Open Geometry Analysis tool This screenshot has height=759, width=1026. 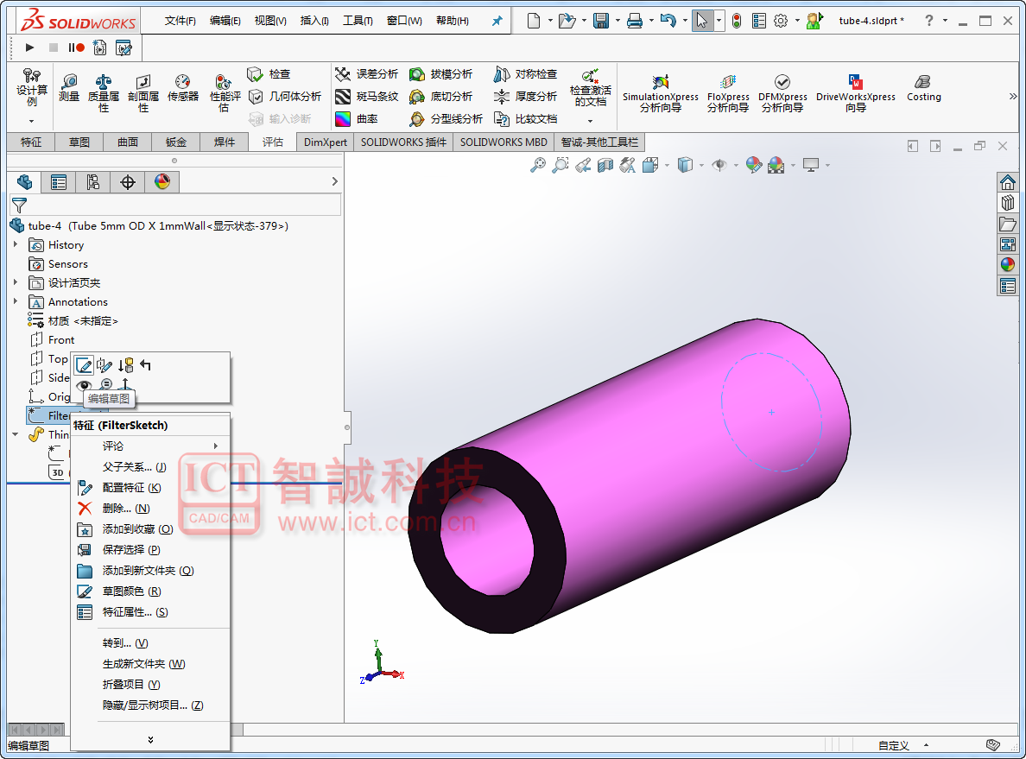(x=284, y=96)
